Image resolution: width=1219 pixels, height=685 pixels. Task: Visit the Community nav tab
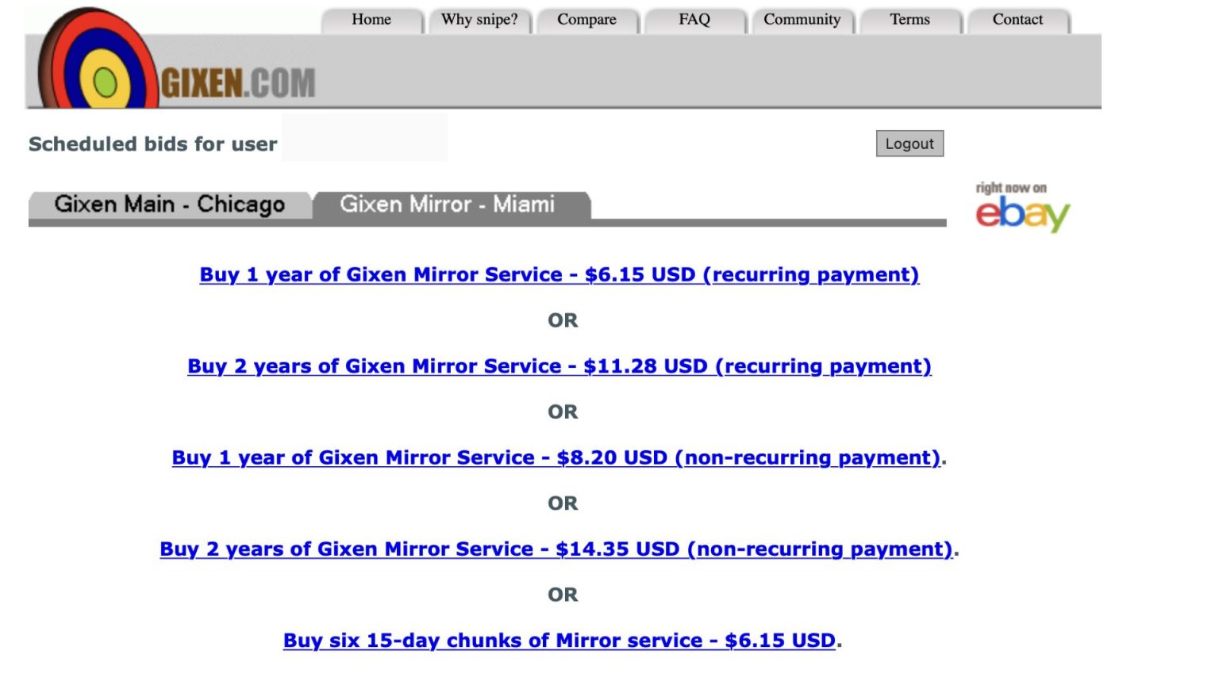click(802, 20)
